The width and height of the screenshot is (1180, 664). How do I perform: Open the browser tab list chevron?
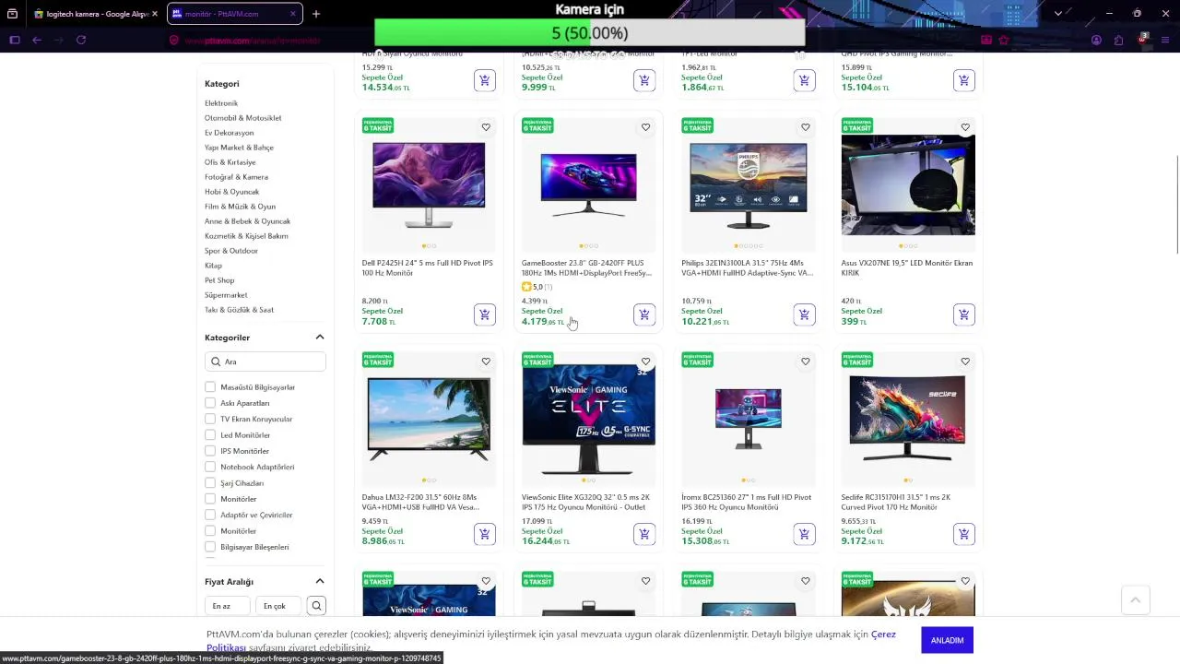click(x=1057, y=14)
